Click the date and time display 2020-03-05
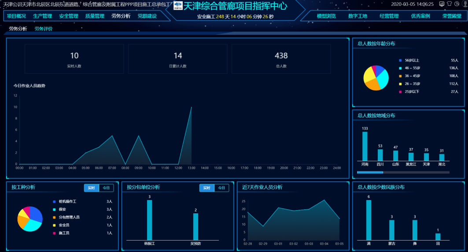Screen dimensions: 468x252 (x=413, y=4)
